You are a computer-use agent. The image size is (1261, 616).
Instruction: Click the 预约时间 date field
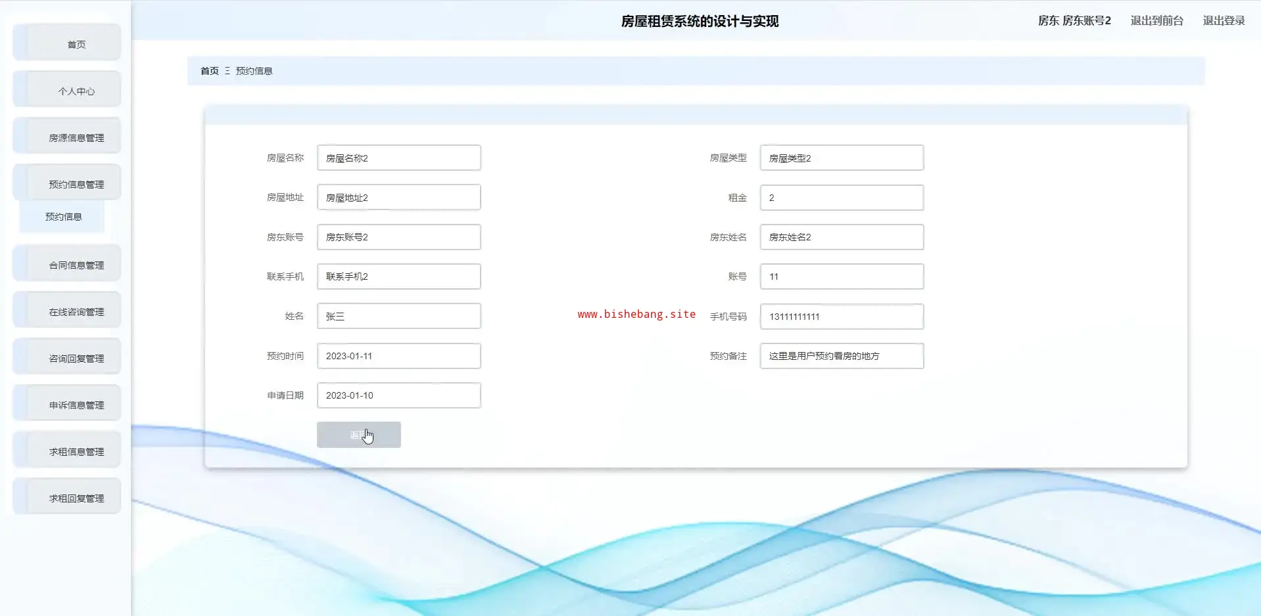(398, 356)
